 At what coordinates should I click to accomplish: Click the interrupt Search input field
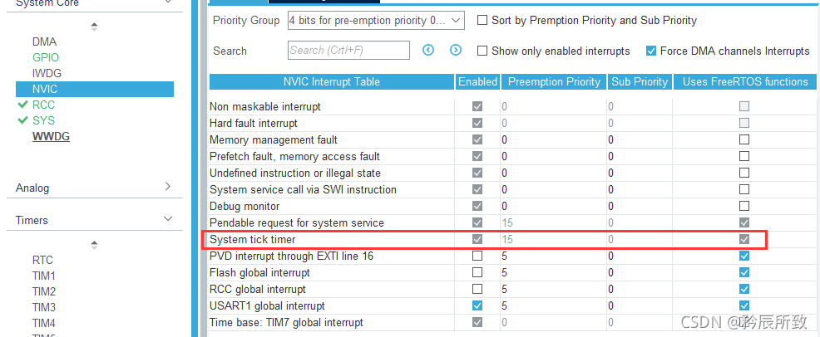pos(348,51)
